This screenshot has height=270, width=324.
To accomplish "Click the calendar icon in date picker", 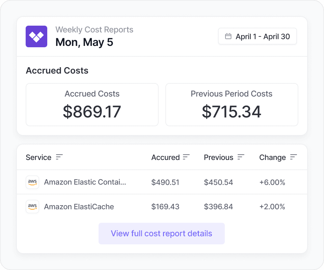I will point(228,36).
